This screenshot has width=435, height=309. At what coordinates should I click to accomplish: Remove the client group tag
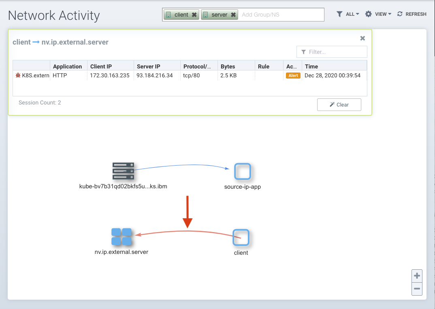pyautogui.click(x=194, y=15)
